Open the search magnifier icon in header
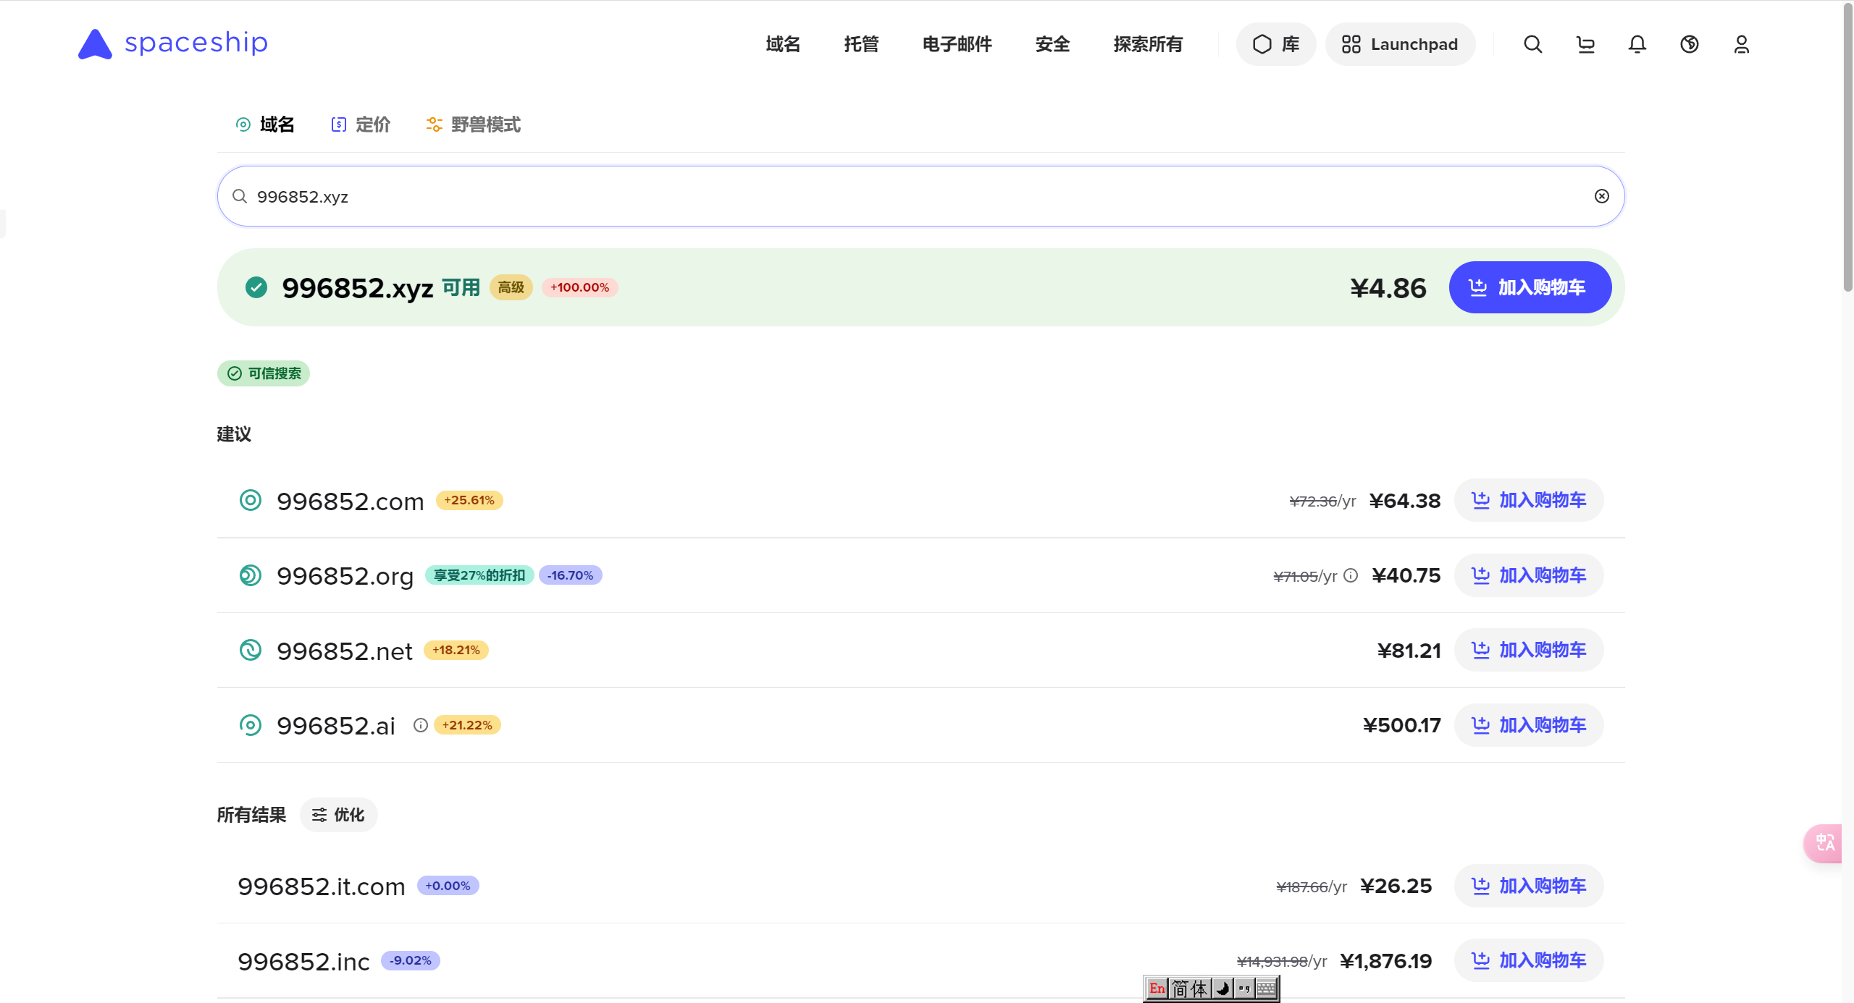The image size is (1854, 1003). pyautogui.click(x=1532, y=44)
